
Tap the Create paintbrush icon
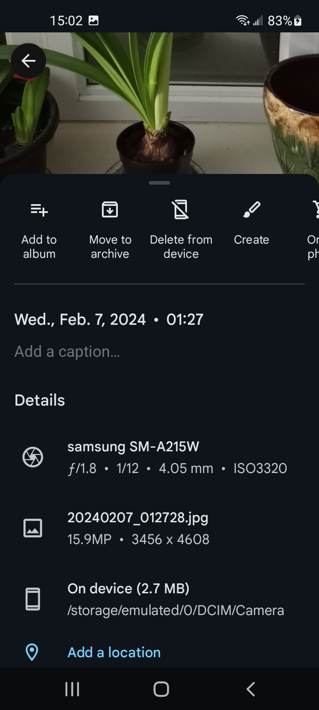coord(252,209)
